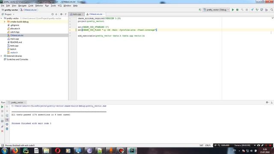Hide Run panel with download-arrow icon

(272, 102)
